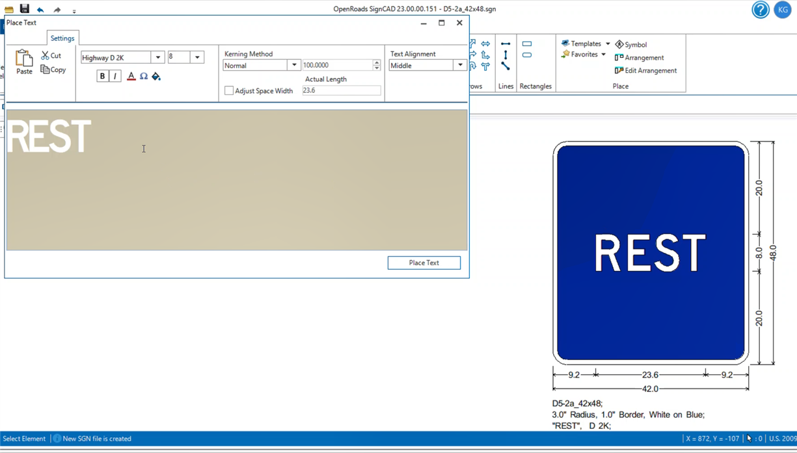This screenshot has width=797, height=453.
Task: Click the 48.0 height dimension label
Action: [x=773, y=253]
